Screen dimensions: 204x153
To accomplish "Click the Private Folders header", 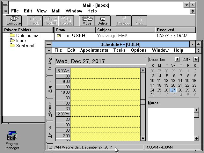I will pos(27,30).
